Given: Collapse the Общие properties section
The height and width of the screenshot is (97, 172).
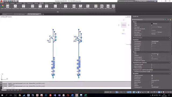Looking at the screenshot, I should [169, 22].
